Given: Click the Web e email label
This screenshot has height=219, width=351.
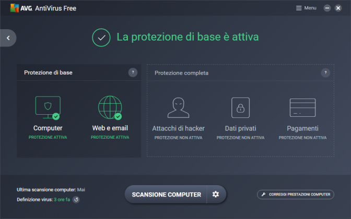Looking at the screenshot, I should (110, 128).
